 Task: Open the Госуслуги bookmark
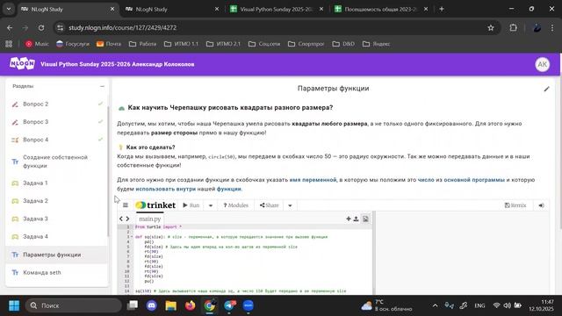[x=73, y=44]
